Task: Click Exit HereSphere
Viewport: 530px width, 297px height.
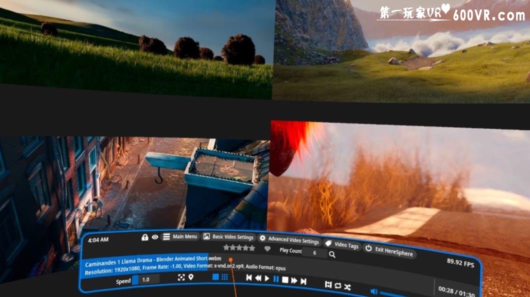Action: tap(389, 250)
